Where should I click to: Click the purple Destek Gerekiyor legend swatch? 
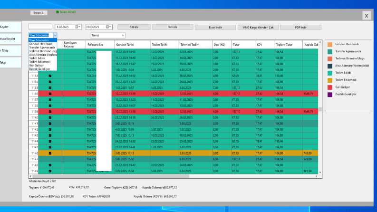(x=330, y=95)
